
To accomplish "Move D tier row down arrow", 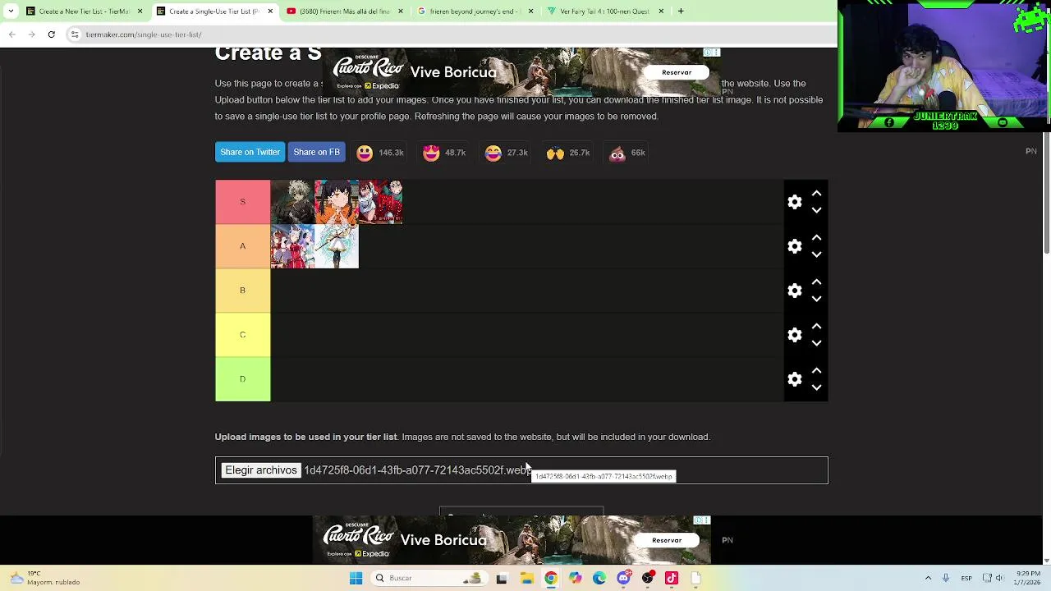I will (816, 387).
